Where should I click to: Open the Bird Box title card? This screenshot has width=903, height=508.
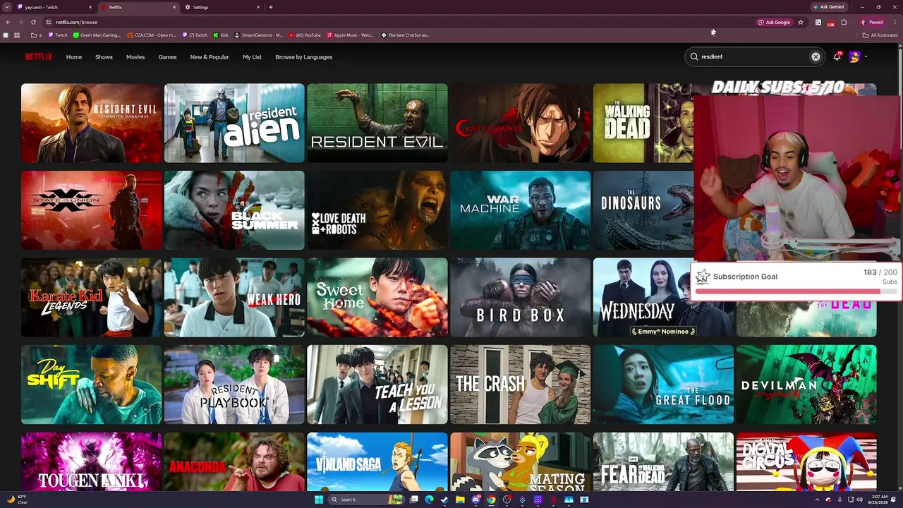tap(520, 297)
